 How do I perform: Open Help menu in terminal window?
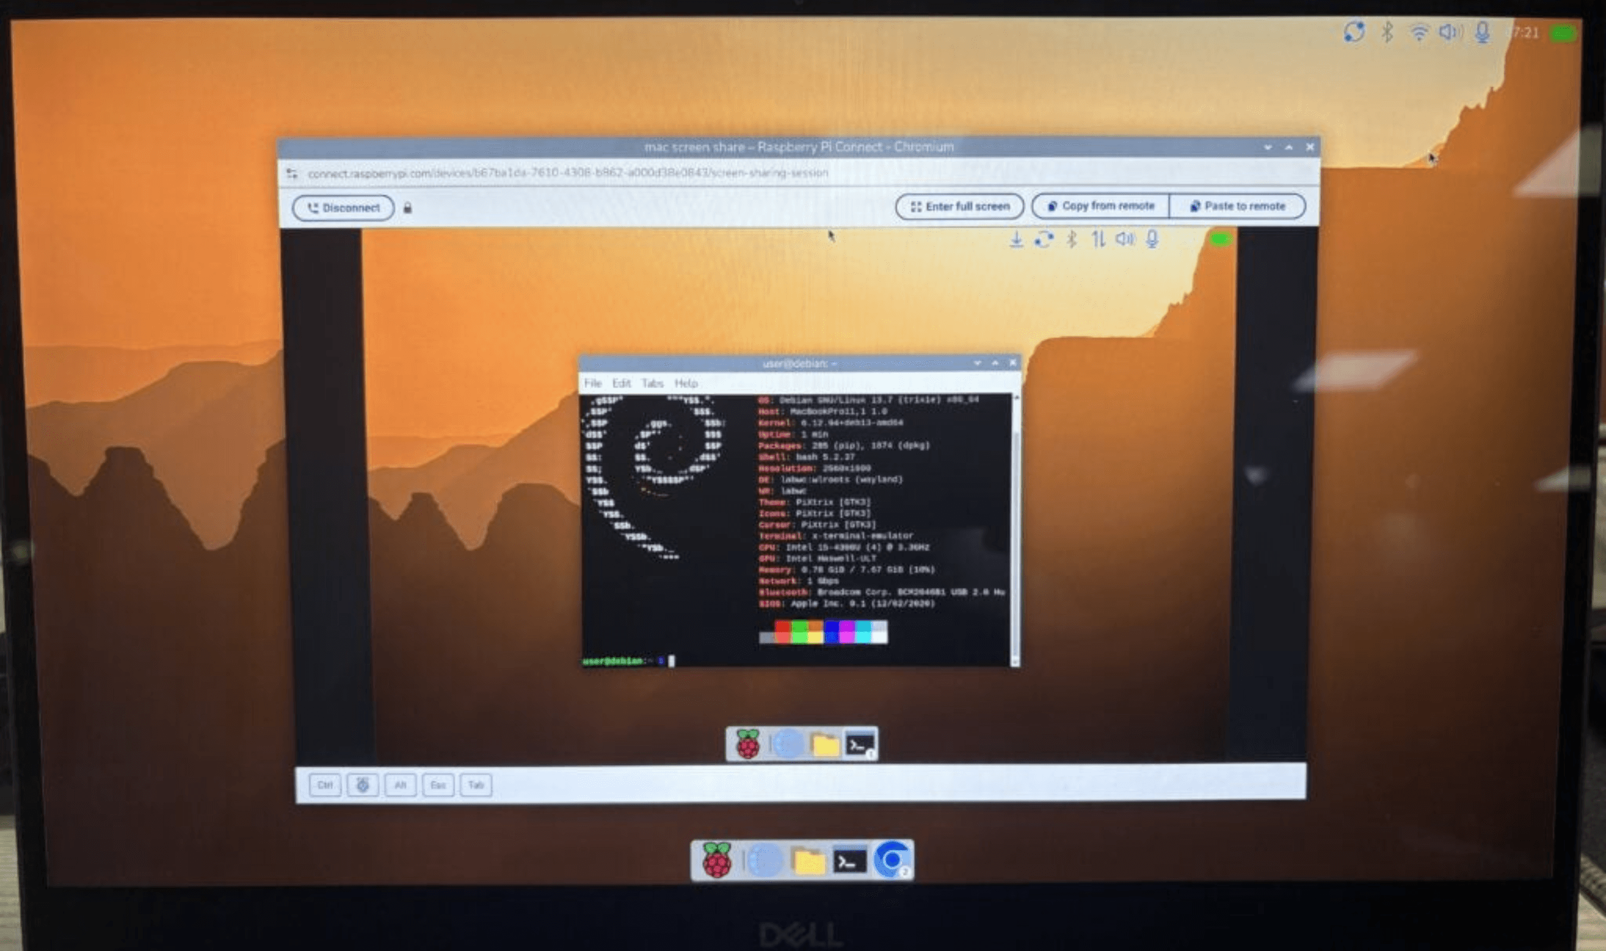coord(685,383)
